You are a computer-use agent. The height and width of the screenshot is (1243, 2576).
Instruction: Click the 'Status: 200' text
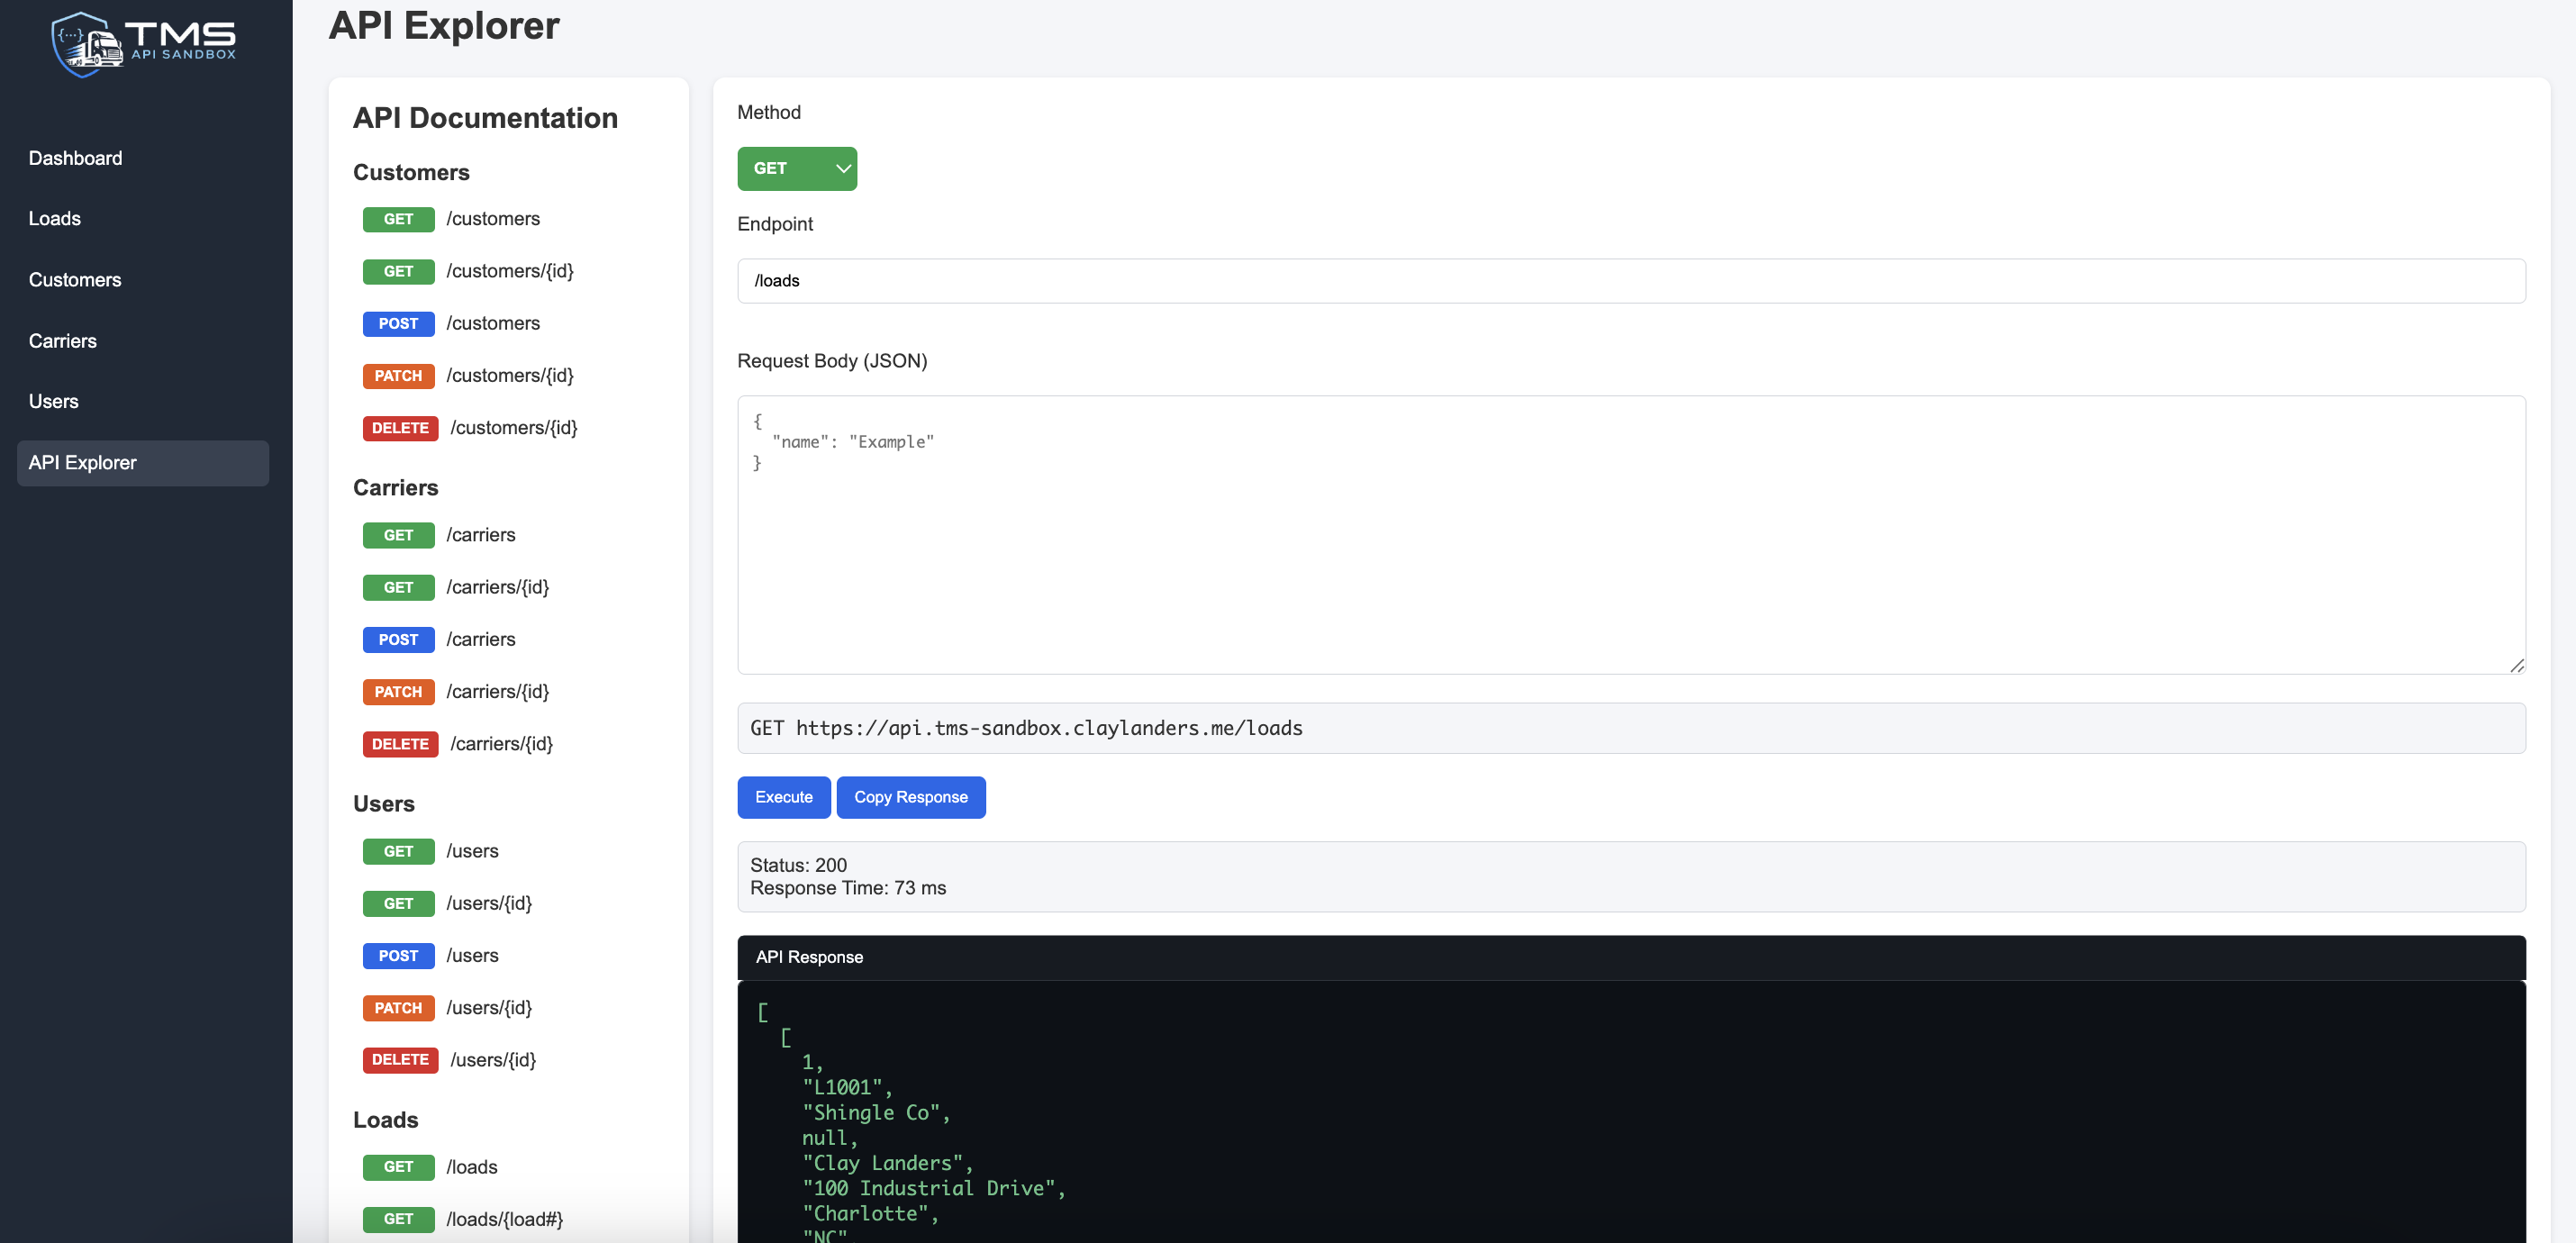tap(798, 865)
